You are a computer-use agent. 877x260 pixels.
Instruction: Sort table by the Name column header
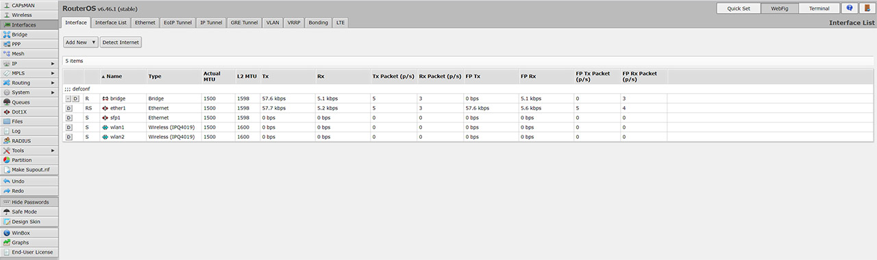point(114,76)
